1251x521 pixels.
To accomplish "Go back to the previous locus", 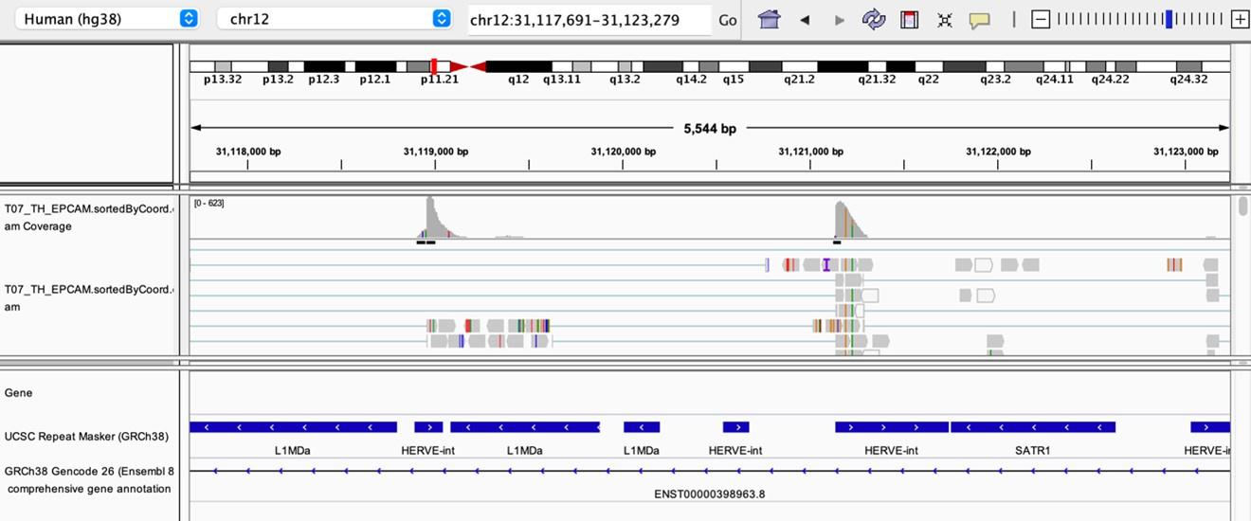I will [805, 20].
